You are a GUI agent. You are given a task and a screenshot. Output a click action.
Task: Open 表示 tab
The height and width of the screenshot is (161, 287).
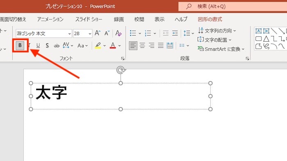(159, 19)
